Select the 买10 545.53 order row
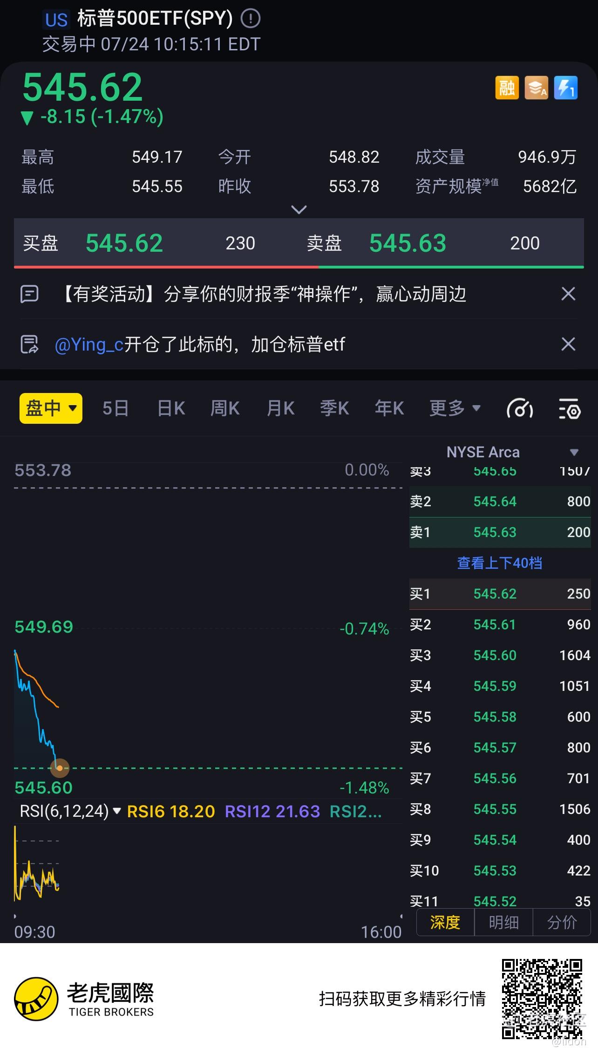Image resolution: width=598 pixels, height=1055 pixels. pyautogui.click(x=500, y=871)
